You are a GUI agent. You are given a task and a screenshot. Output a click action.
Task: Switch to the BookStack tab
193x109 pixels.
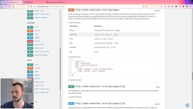click(x=34, y=2)
